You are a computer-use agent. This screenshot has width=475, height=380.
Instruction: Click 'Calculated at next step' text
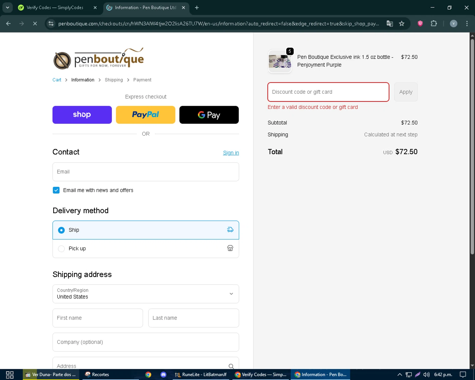coord(391,135)
